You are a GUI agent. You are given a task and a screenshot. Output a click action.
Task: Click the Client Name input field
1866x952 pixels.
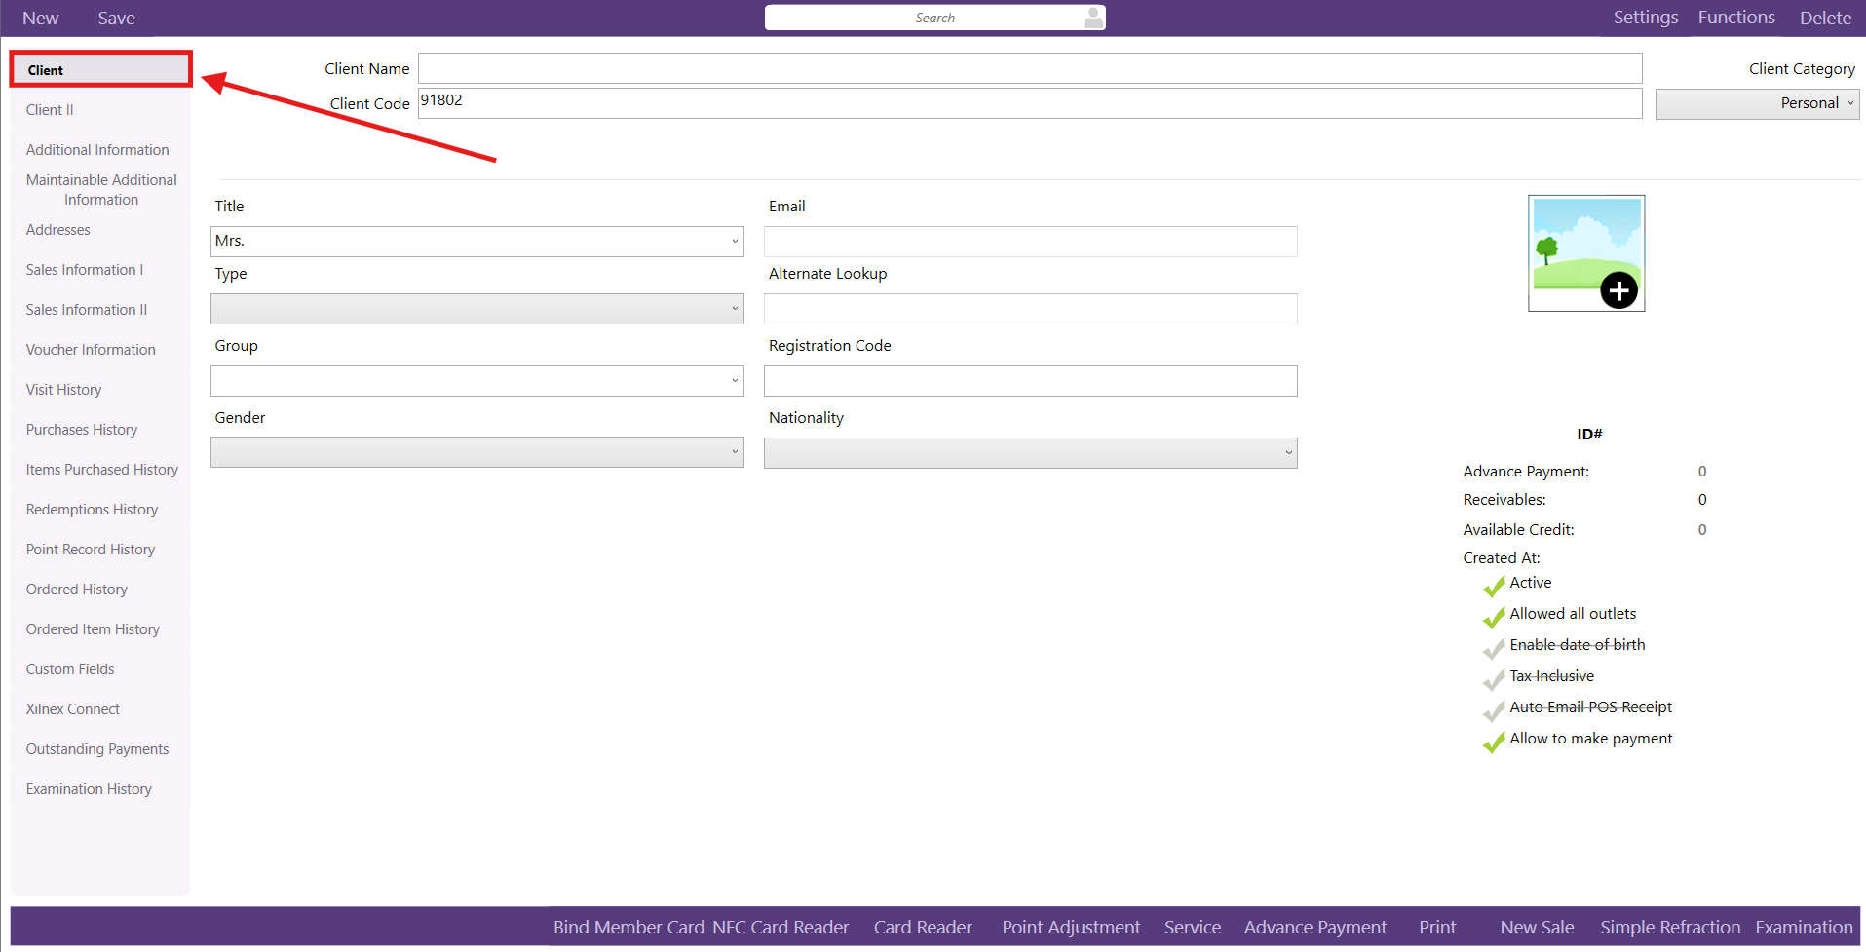click(x=1029, y=69)
